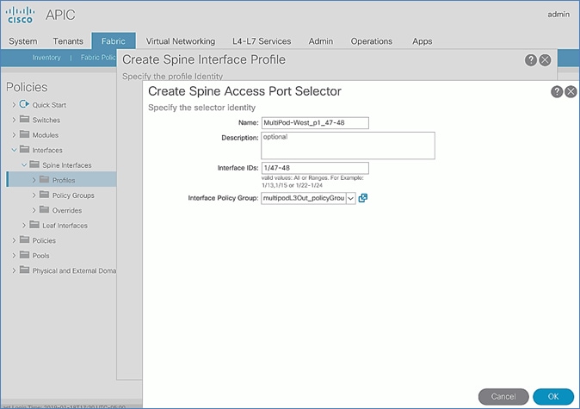
Task: Click the OK button
Action: [553, 397]
